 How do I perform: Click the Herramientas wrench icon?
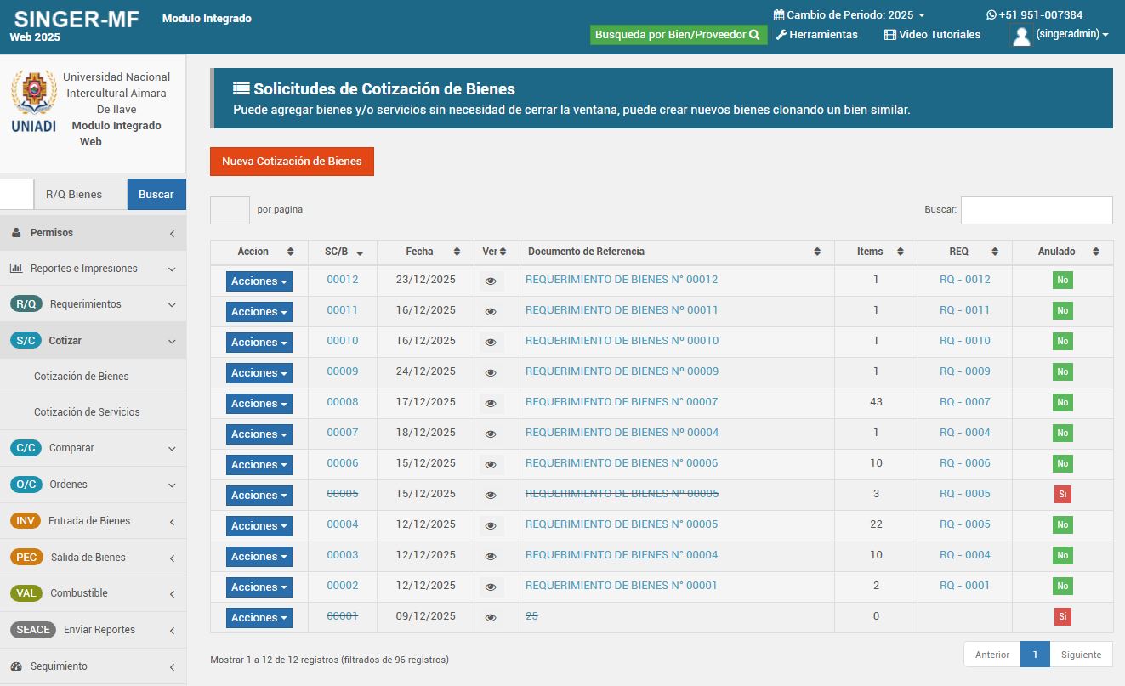coord(781,35)
